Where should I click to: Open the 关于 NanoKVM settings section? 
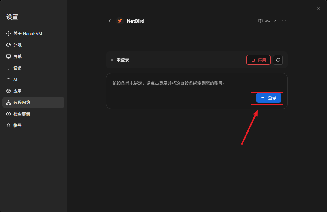33,34
